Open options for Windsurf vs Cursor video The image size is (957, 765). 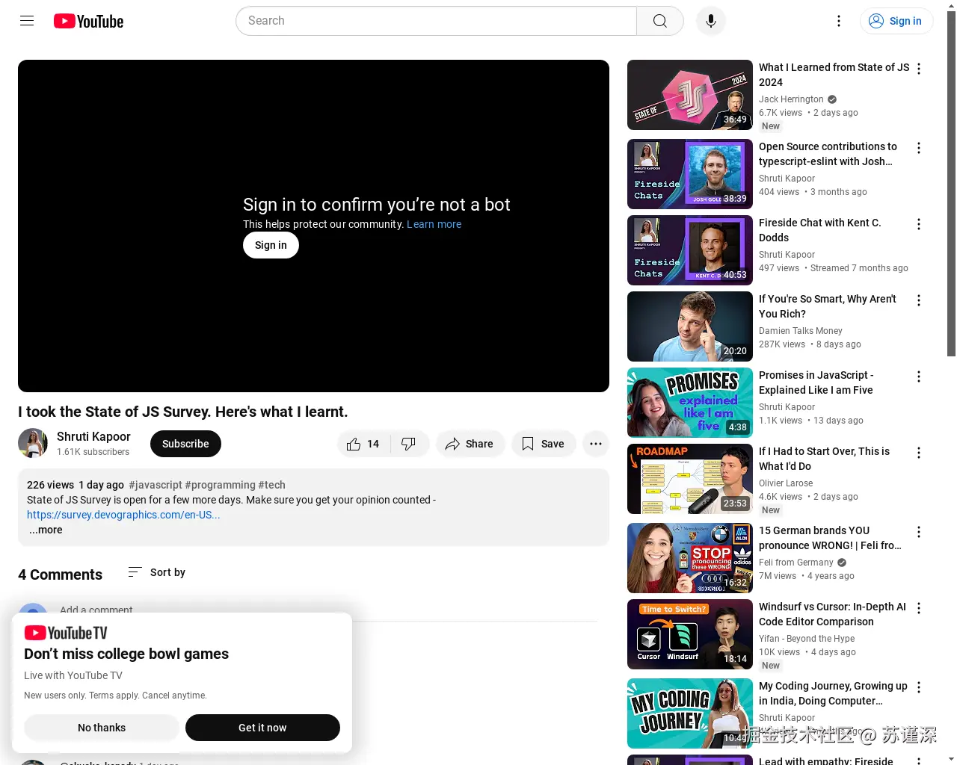pos(919,608)
